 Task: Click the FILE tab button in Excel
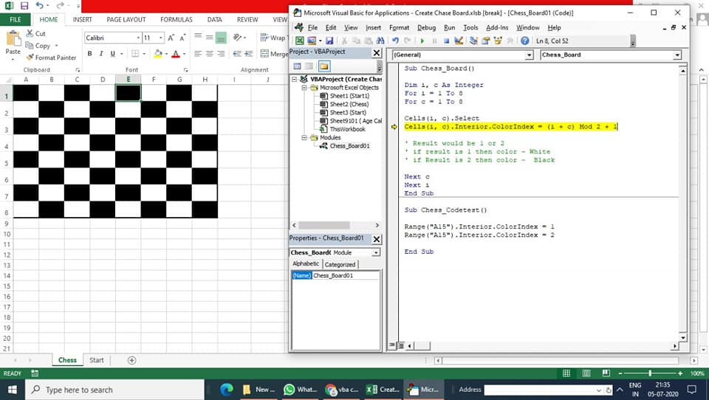click(16, 19)
